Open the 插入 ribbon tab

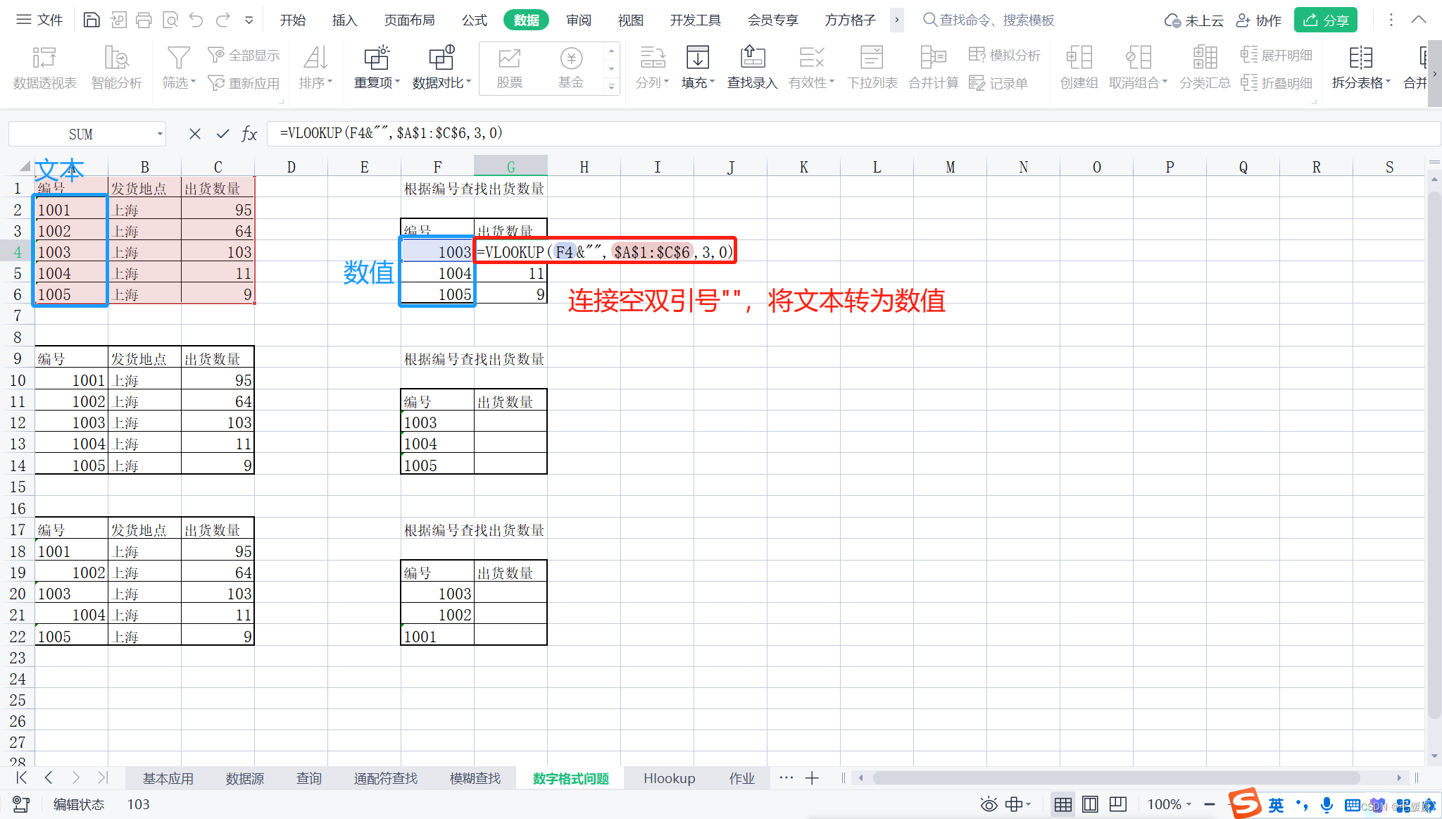(x=344, y=20)
